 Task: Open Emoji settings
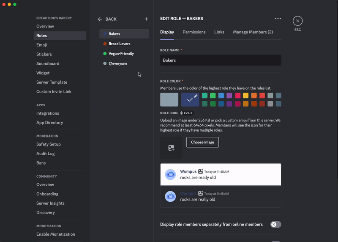click(x=60, y=45)
